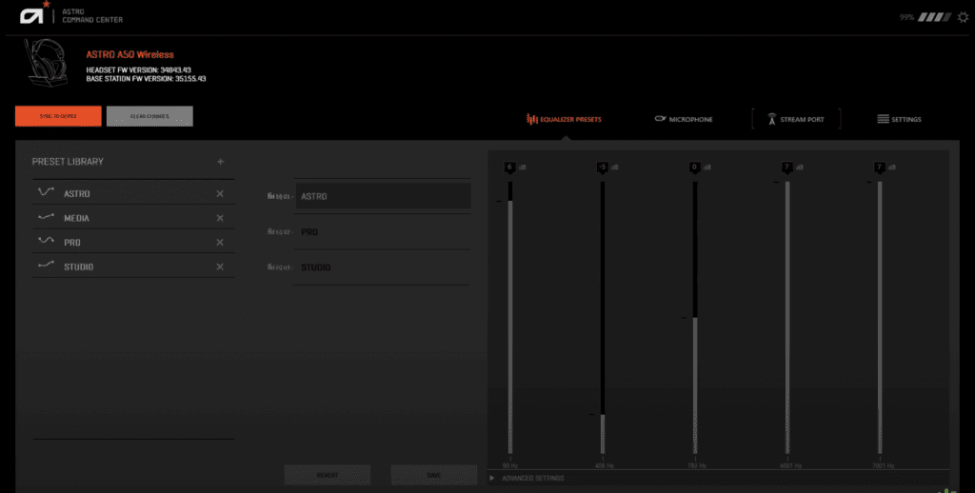Click the ASTRO A50 Wireless device name

(x=129, y=54)
